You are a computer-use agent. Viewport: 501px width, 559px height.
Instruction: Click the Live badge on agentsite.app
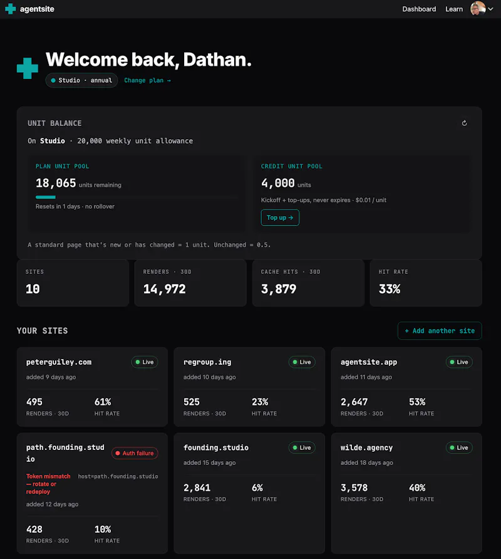click(x=459, y=362)
